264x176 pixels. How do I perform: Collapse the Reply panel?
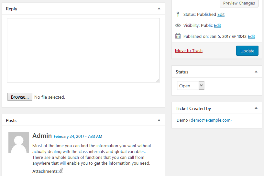click(159, 9)
